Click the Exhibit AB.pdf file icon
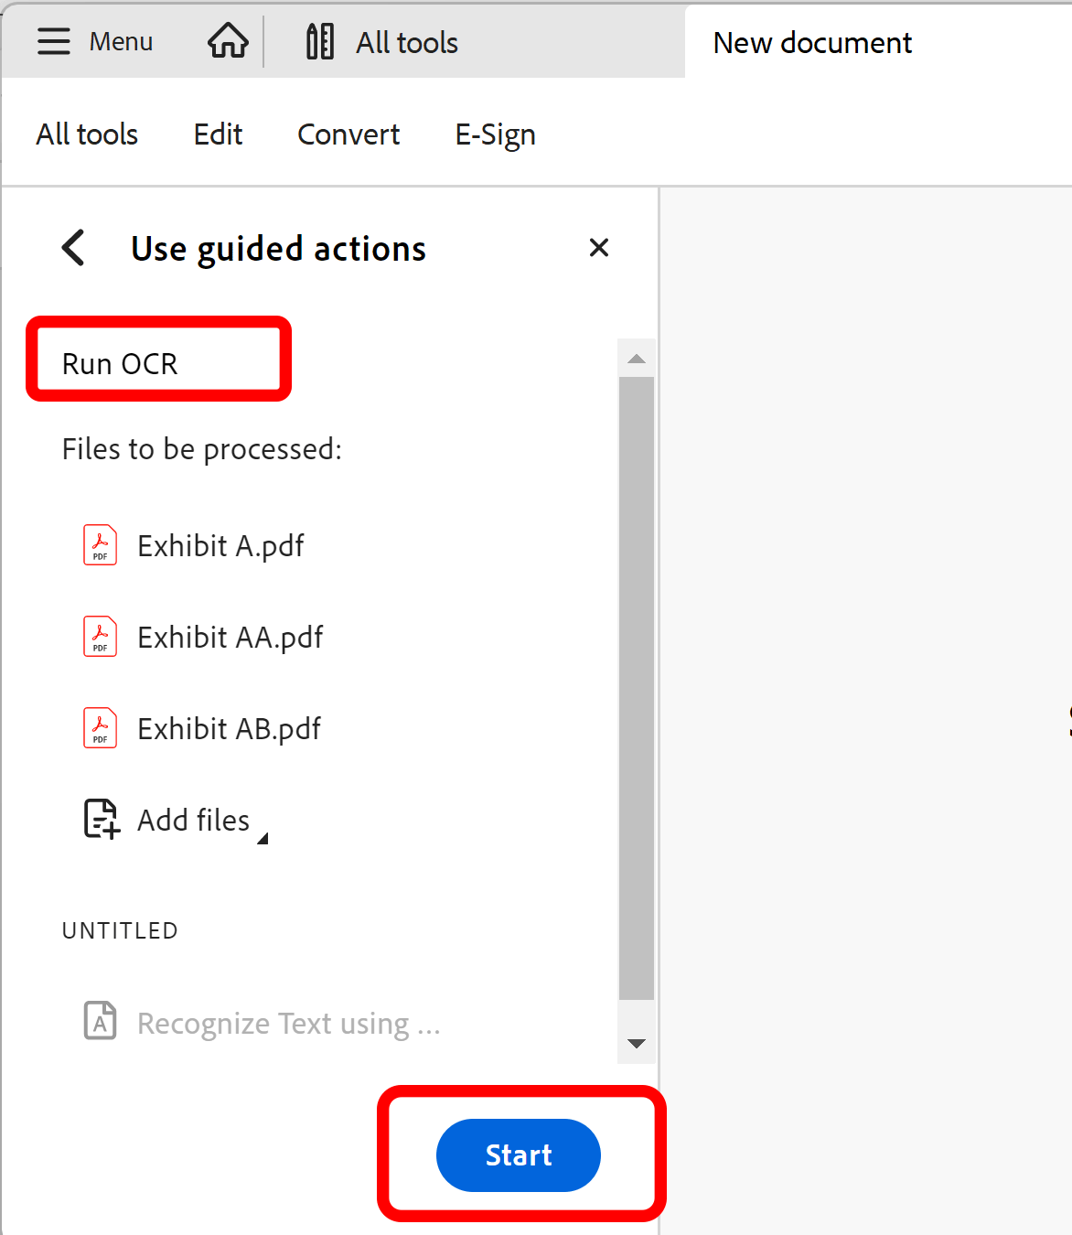This screenshot has height=1235, width=1072. tap(100, 727)
